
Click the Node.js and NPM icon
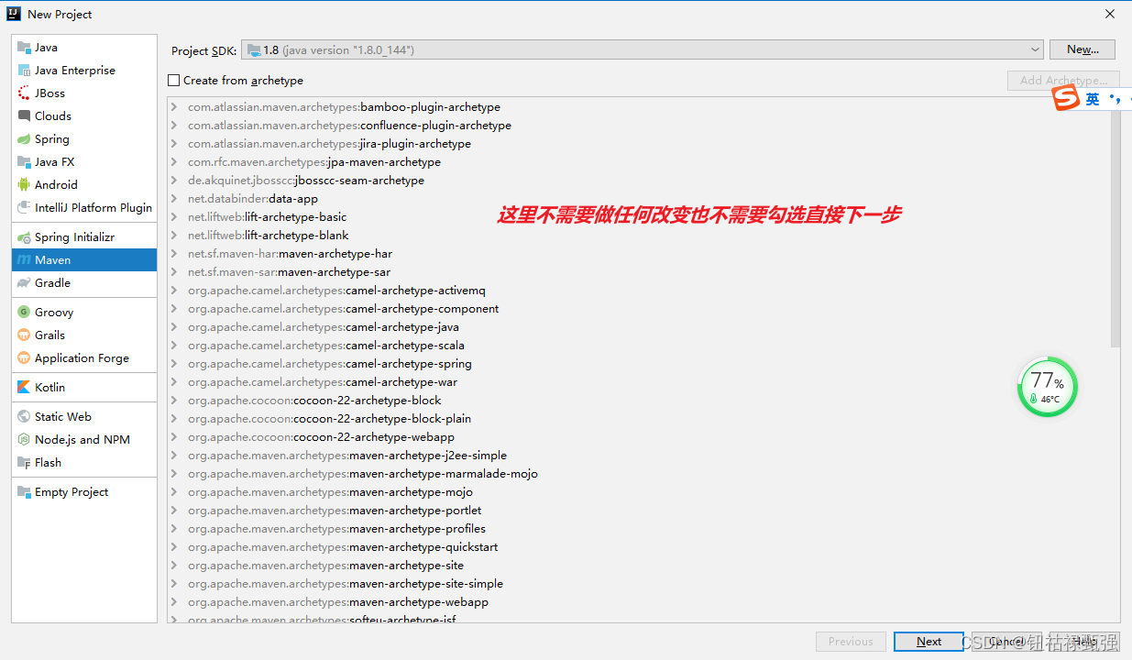pyautogui.click(x=25, y=440)
